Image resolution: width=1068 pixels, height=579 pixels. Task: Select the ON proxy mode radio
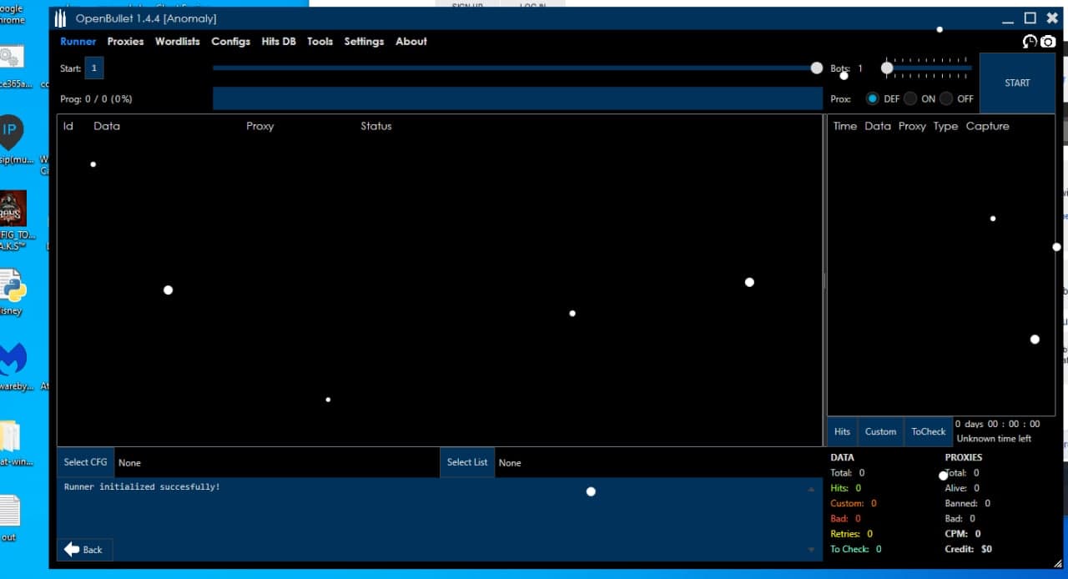(910, 98)
